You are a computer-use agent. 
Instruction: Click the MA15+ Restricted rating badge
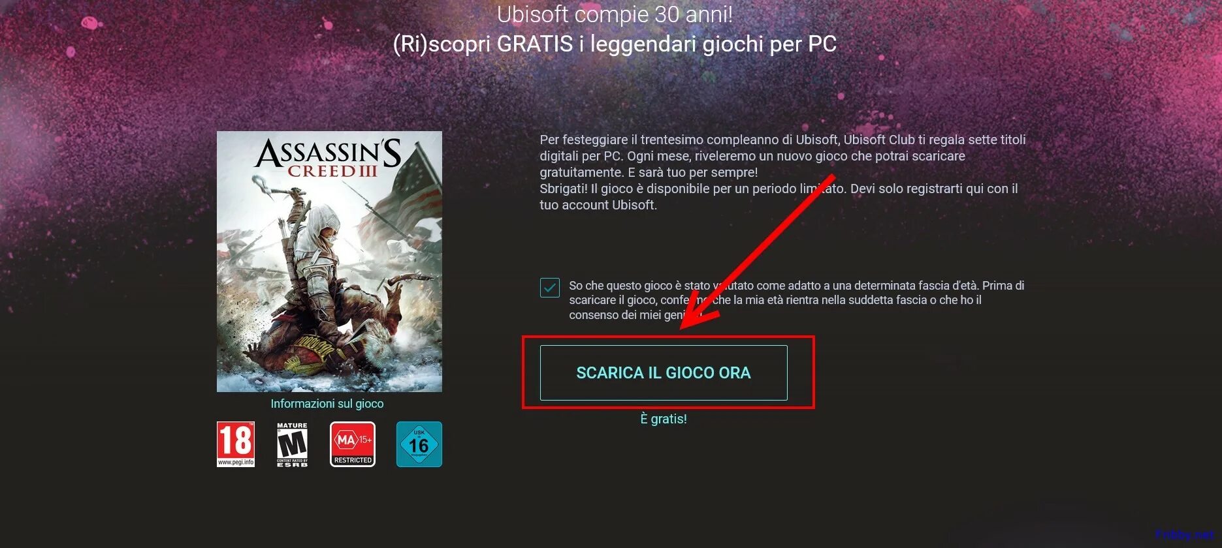coord(353,444)
